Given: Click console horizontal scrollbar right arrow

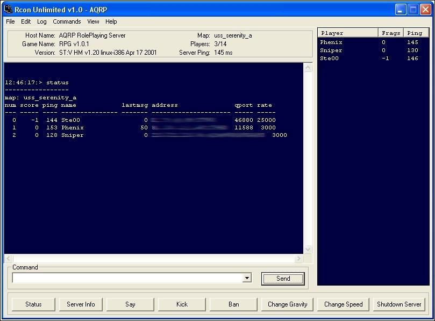Looking at the screenshot, I should point(299,259).
